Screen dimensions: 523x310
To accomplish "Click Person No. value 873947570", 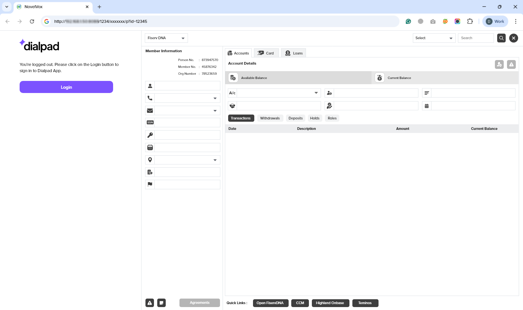I will [x=210, y=60].
